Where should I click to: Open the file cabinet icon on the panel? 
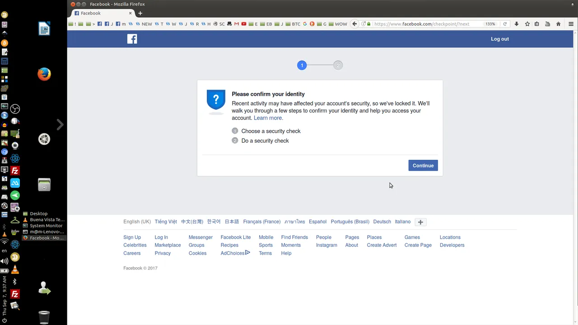tap(44, 185)
